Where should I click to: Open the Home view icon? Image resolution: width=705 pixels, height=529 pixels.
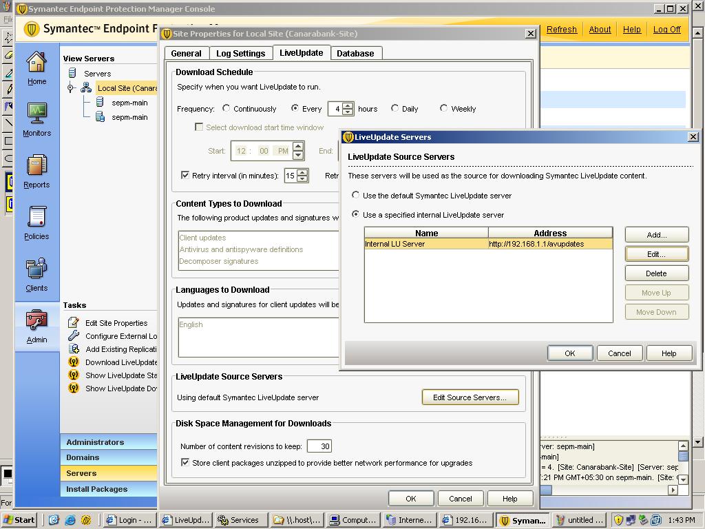point(36,63)
